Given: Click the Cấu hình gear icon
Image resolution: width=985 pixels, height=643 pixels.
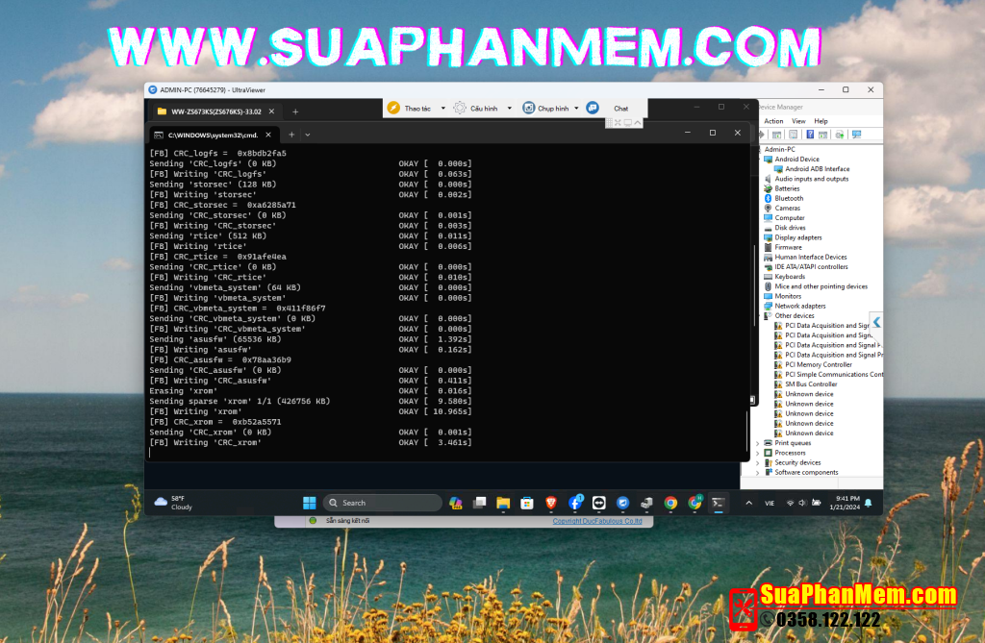Looking at the screenshot, I should coord(461,109).
